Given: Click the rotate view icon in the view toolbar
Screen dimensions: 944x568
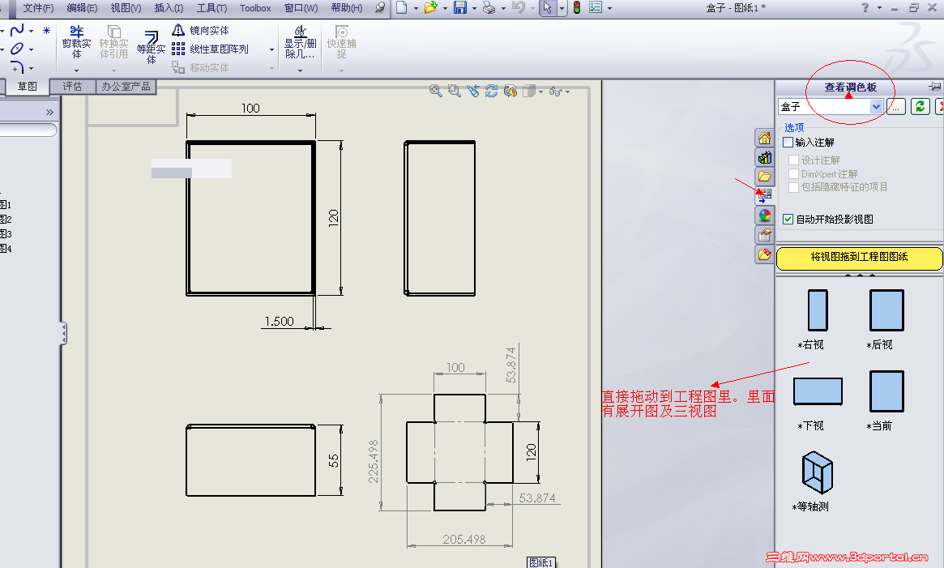Looking at the screenshot, I should 491,91.
